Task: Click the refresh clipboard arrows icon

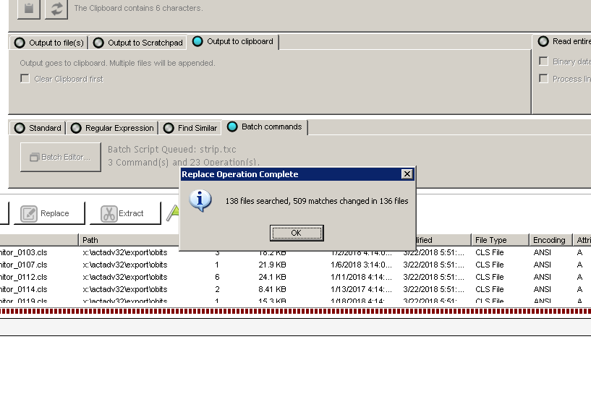Action: tap(56, 9)
